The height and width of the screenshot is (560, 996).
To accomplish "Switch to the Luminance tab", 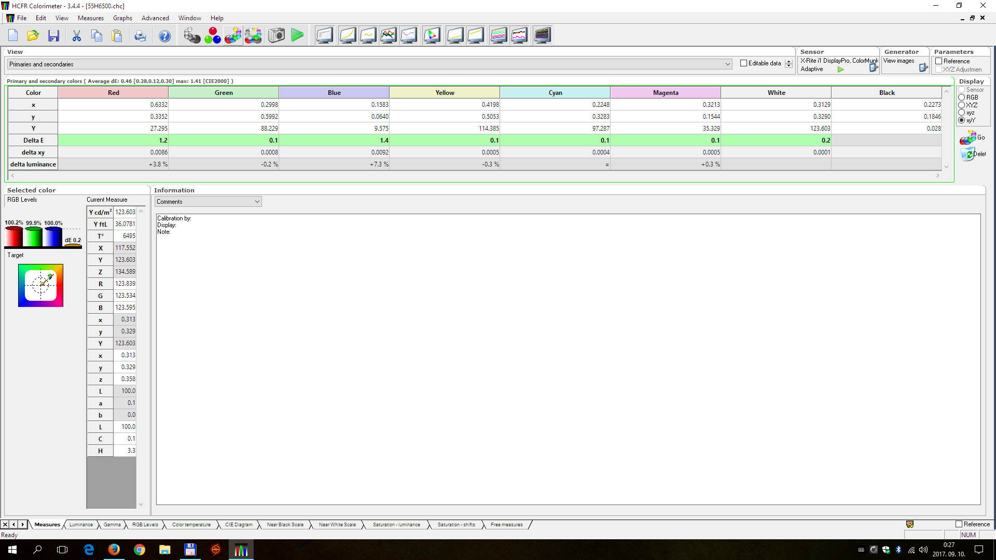I will (81, 525).
